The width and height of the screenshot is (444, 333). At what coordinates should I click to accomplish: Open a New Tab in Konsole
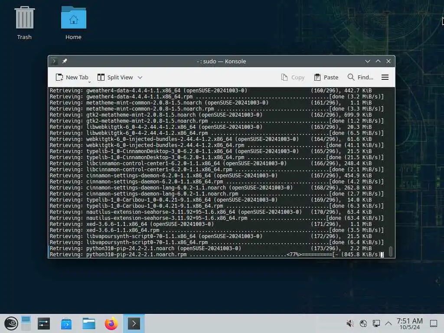tap(72, 77)
